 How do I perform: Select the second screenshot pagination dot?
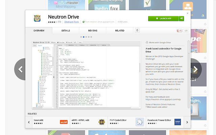(84, 37)
